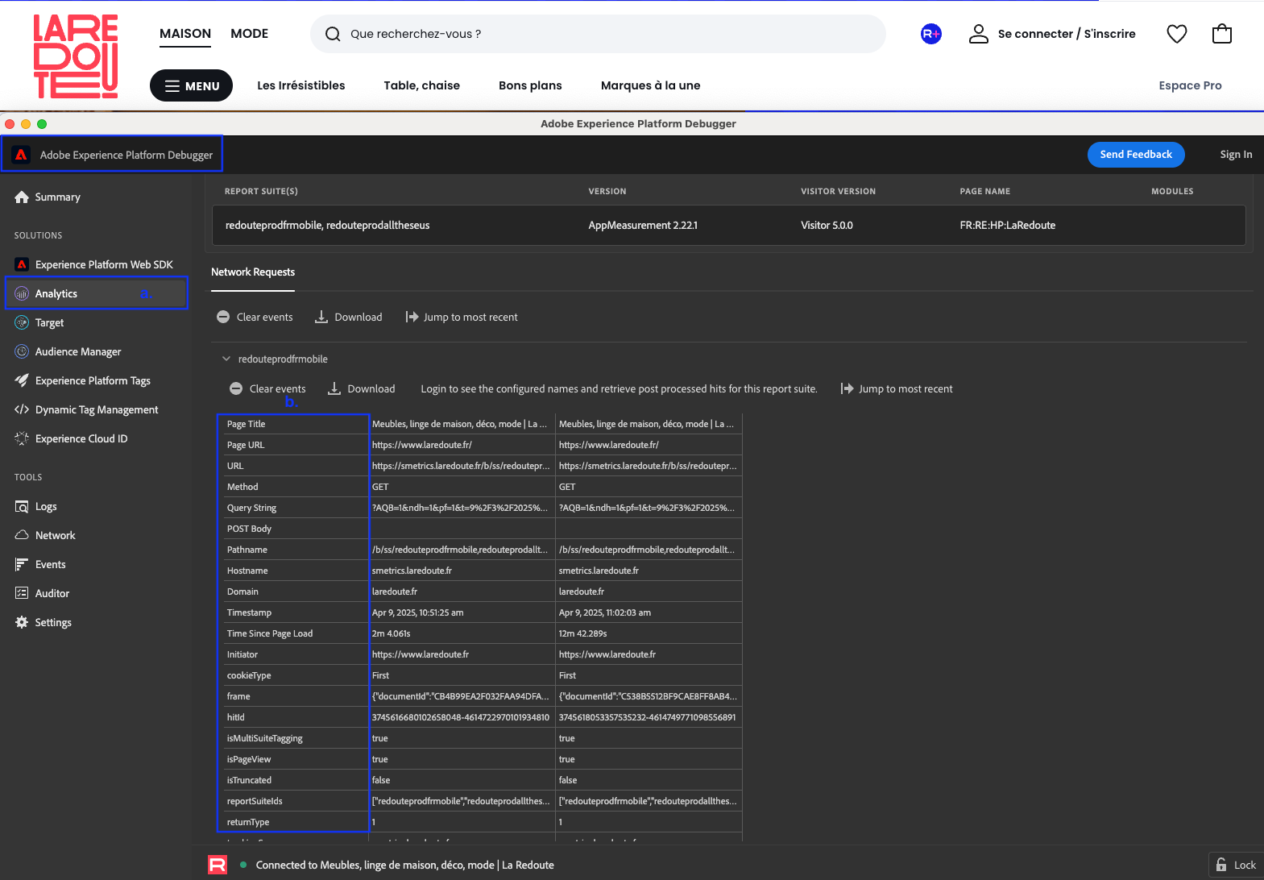This screenshot has height=880, width=1264.
Task: Click the Que recherchez-vous search field
Action: (x=596, y=34)
